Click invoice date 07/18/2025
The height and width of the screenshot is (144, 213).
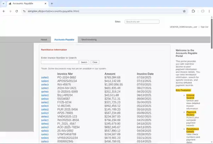(x=144, y=78)
